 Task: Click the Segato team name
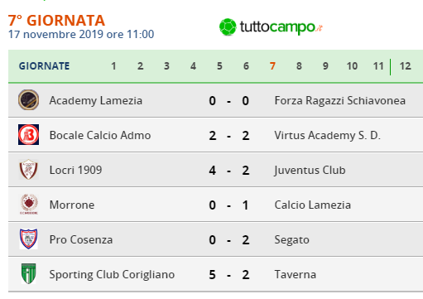(291, 240)
